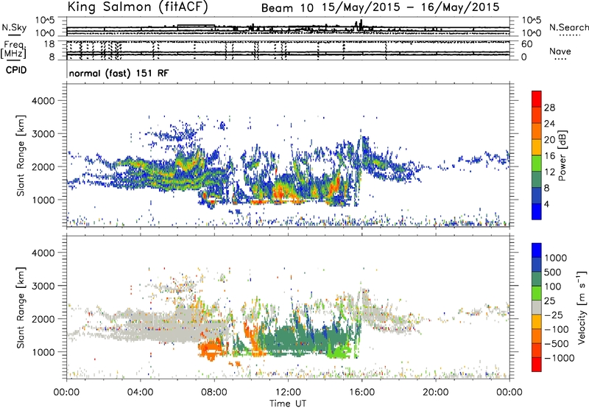Viewport: 589px width, 408px height.
Task: Click the '04:00' time axis label
Action: click(141, 393)
